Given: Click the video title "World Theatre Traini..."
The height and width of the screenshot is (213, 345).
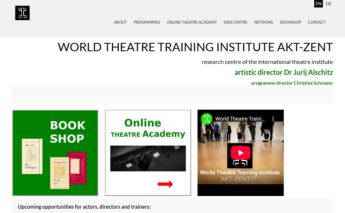Looking at the screenshot, I should tap(240, 119).
